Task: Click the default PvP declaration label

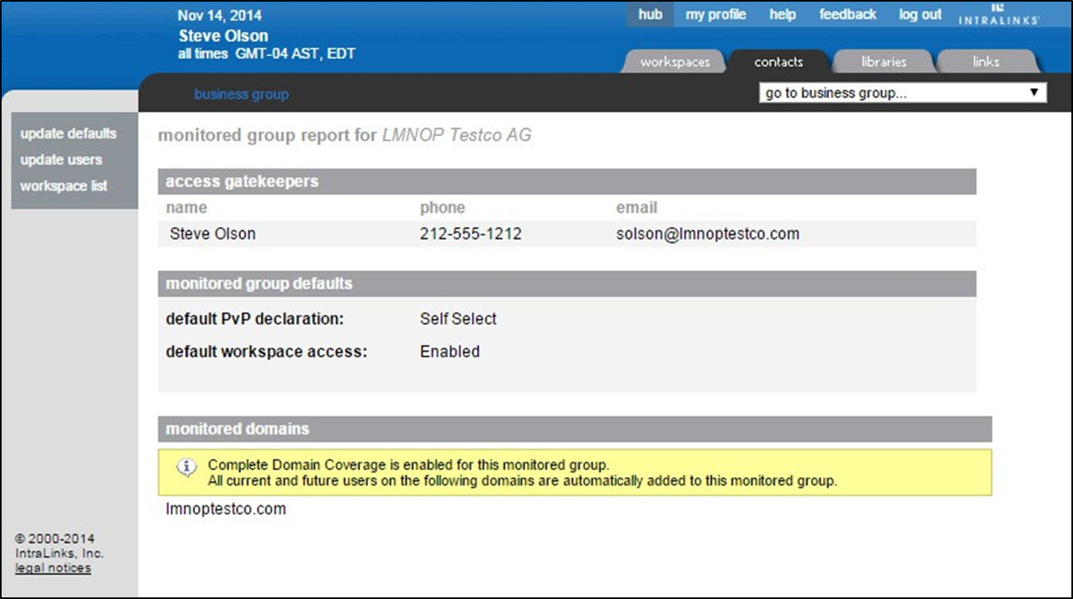Action: (256, 319)
